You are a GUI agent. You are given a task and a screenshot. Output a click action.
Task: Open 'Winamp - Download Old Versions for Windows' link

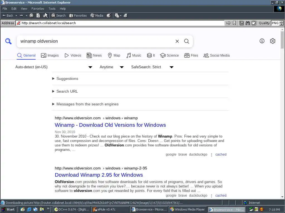[x=110, y=125]
